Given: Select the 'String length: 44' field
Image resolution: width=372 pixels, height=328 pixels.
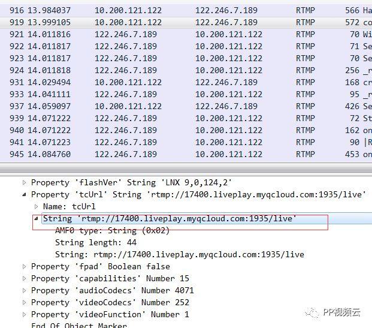Looking at the screenshot, I should pos(95,242).
